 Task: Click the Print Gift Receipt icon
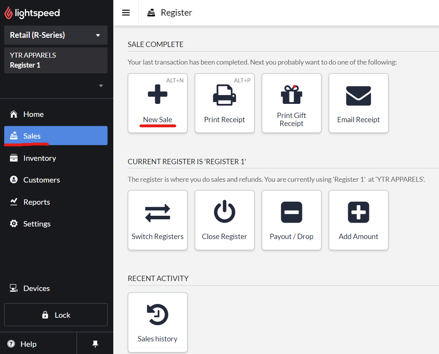pos(291,94)
